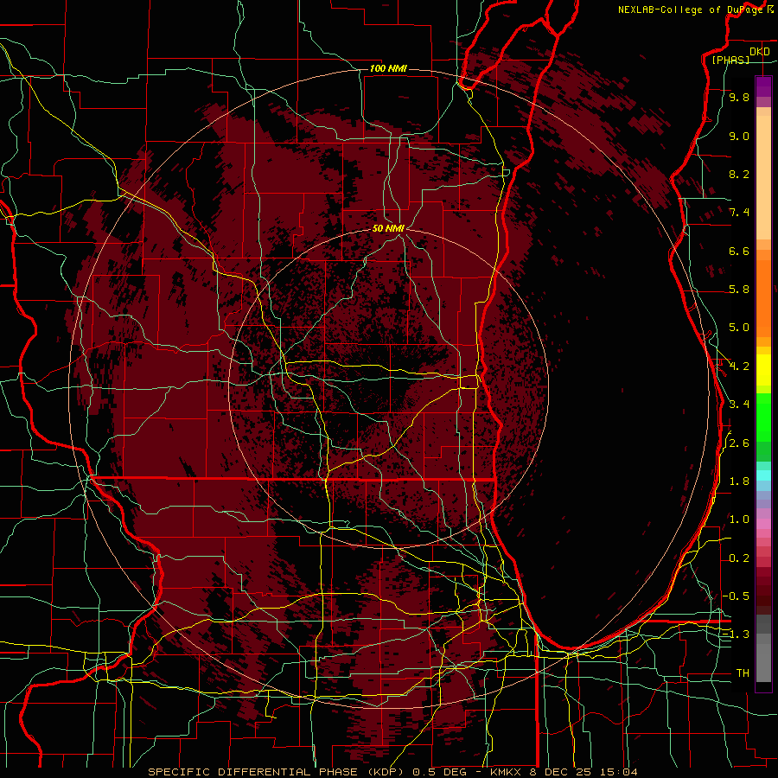The width and height of the screenshot is (778, 778).
Task: Click the 6.6 value on the color scale
Action: pyautogui.click(x=739, y=251)
